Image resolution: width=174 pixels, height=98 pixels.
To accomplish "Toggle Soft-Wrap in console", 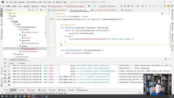I will coord(9,74).
